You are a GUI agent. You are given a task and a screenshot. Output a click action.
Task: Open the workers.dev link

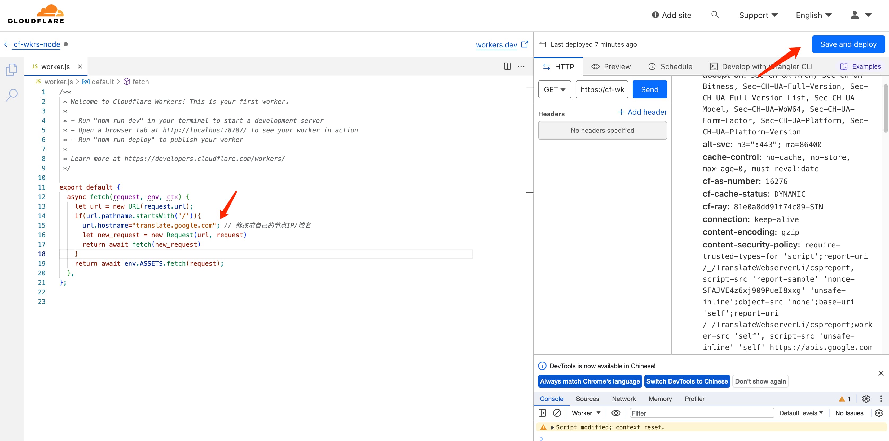point(496,45)
